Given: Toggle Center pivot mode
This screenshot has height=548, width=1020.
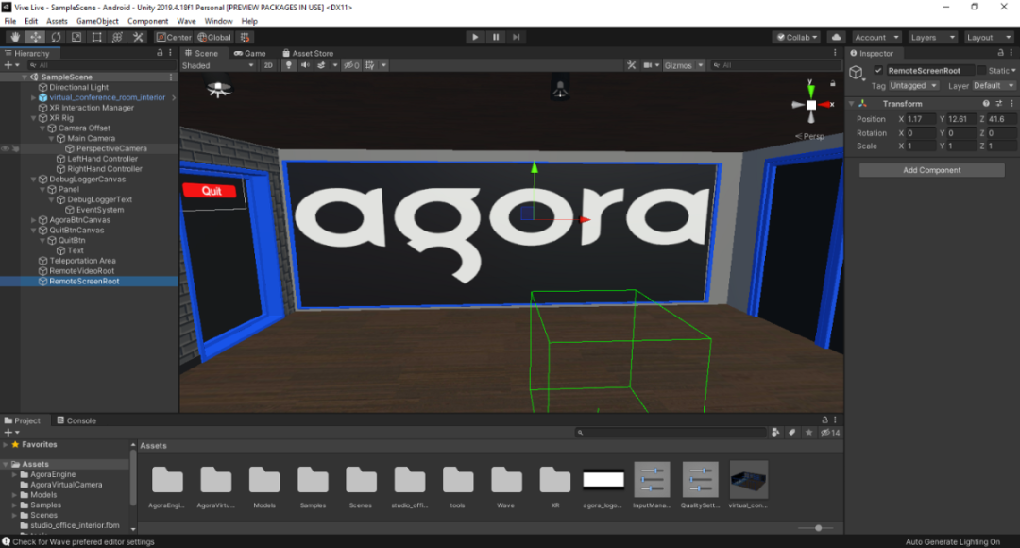Looking at the screenshot, I should tap(175, 37).
